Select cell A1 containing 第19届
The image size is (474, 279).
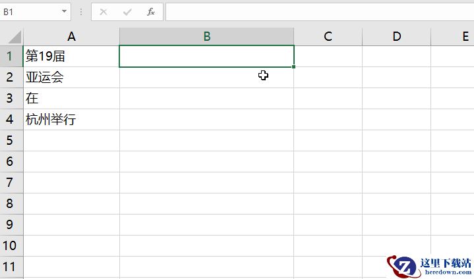click(x=71, y=56)
